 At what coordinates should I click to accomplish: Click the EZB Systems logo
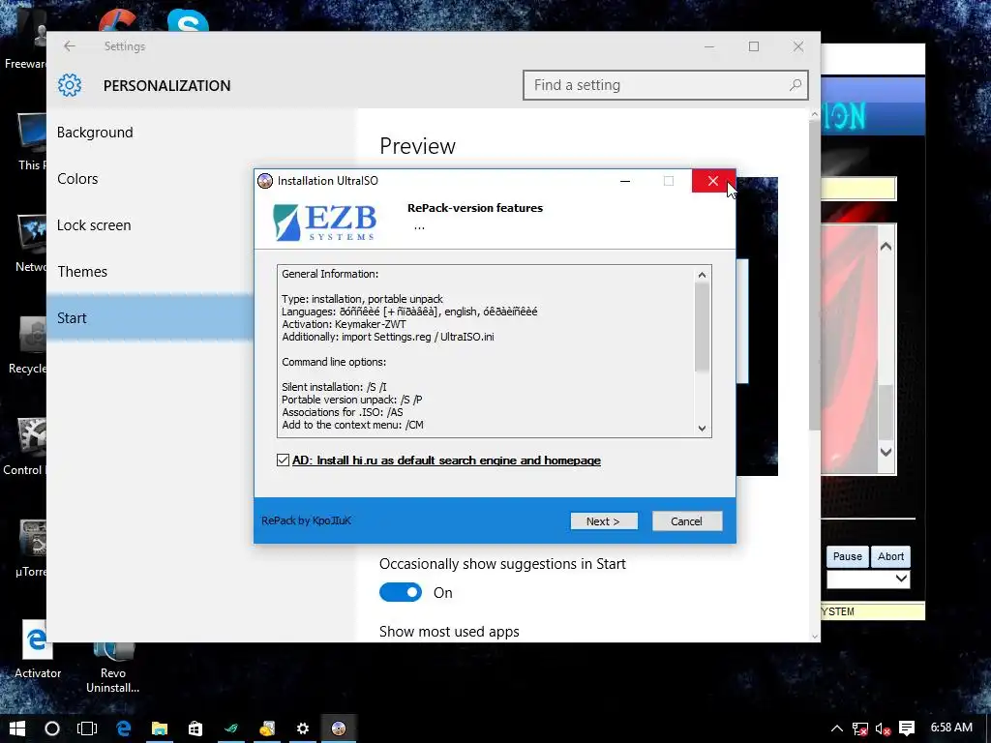(x=325, y=222)
